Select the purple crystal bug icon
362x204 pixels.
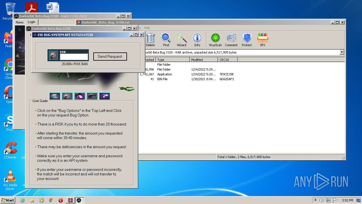pos(105,96)
